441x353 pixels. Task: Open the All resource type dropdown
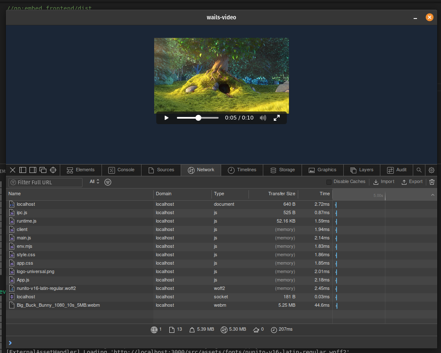(94, 181)
